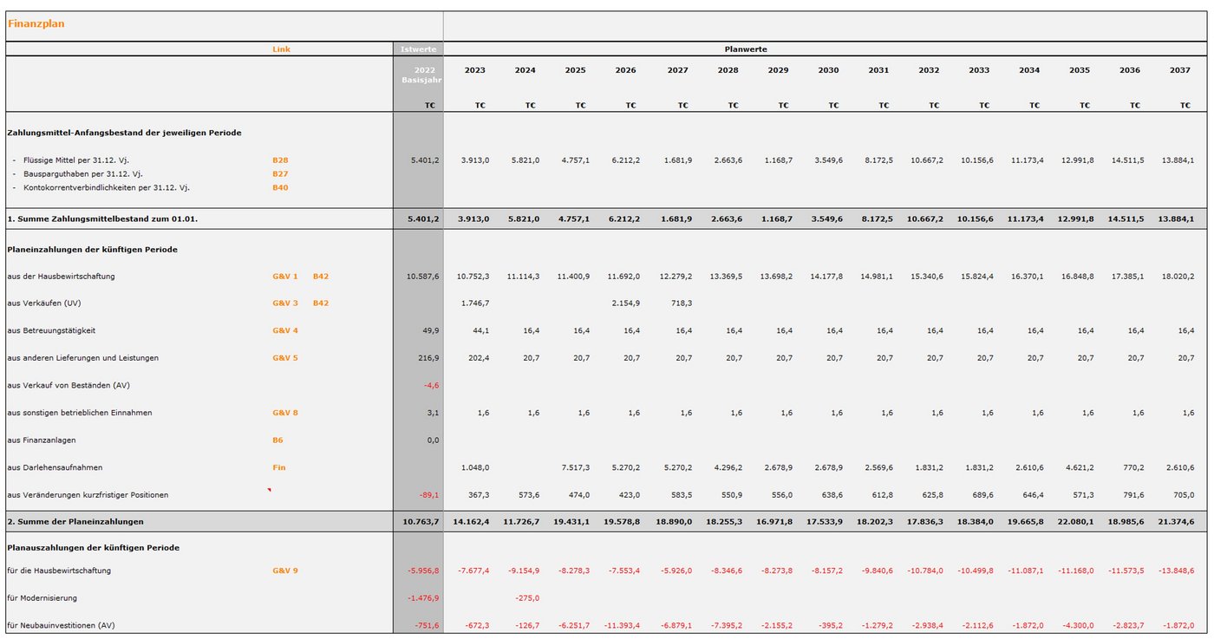Click the G&V 8 link for sonstigen Einnahmen
The width and height of the screenshot is (1214, 639).
pos(285,413)
